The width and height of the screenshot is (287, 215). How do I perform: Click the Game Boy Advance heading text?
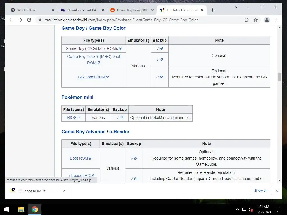click(x=83, y=132)
